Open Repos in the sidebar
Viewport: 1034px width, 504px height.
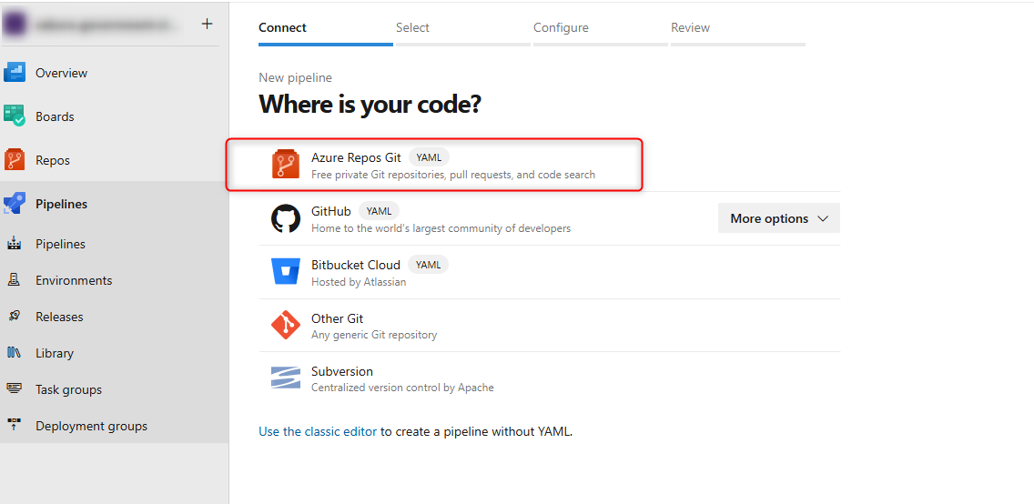click(114, 160)
